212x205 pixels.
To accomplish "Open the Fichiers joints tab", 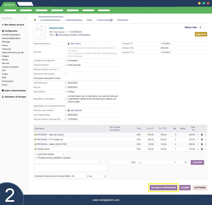I will point(105,20).
